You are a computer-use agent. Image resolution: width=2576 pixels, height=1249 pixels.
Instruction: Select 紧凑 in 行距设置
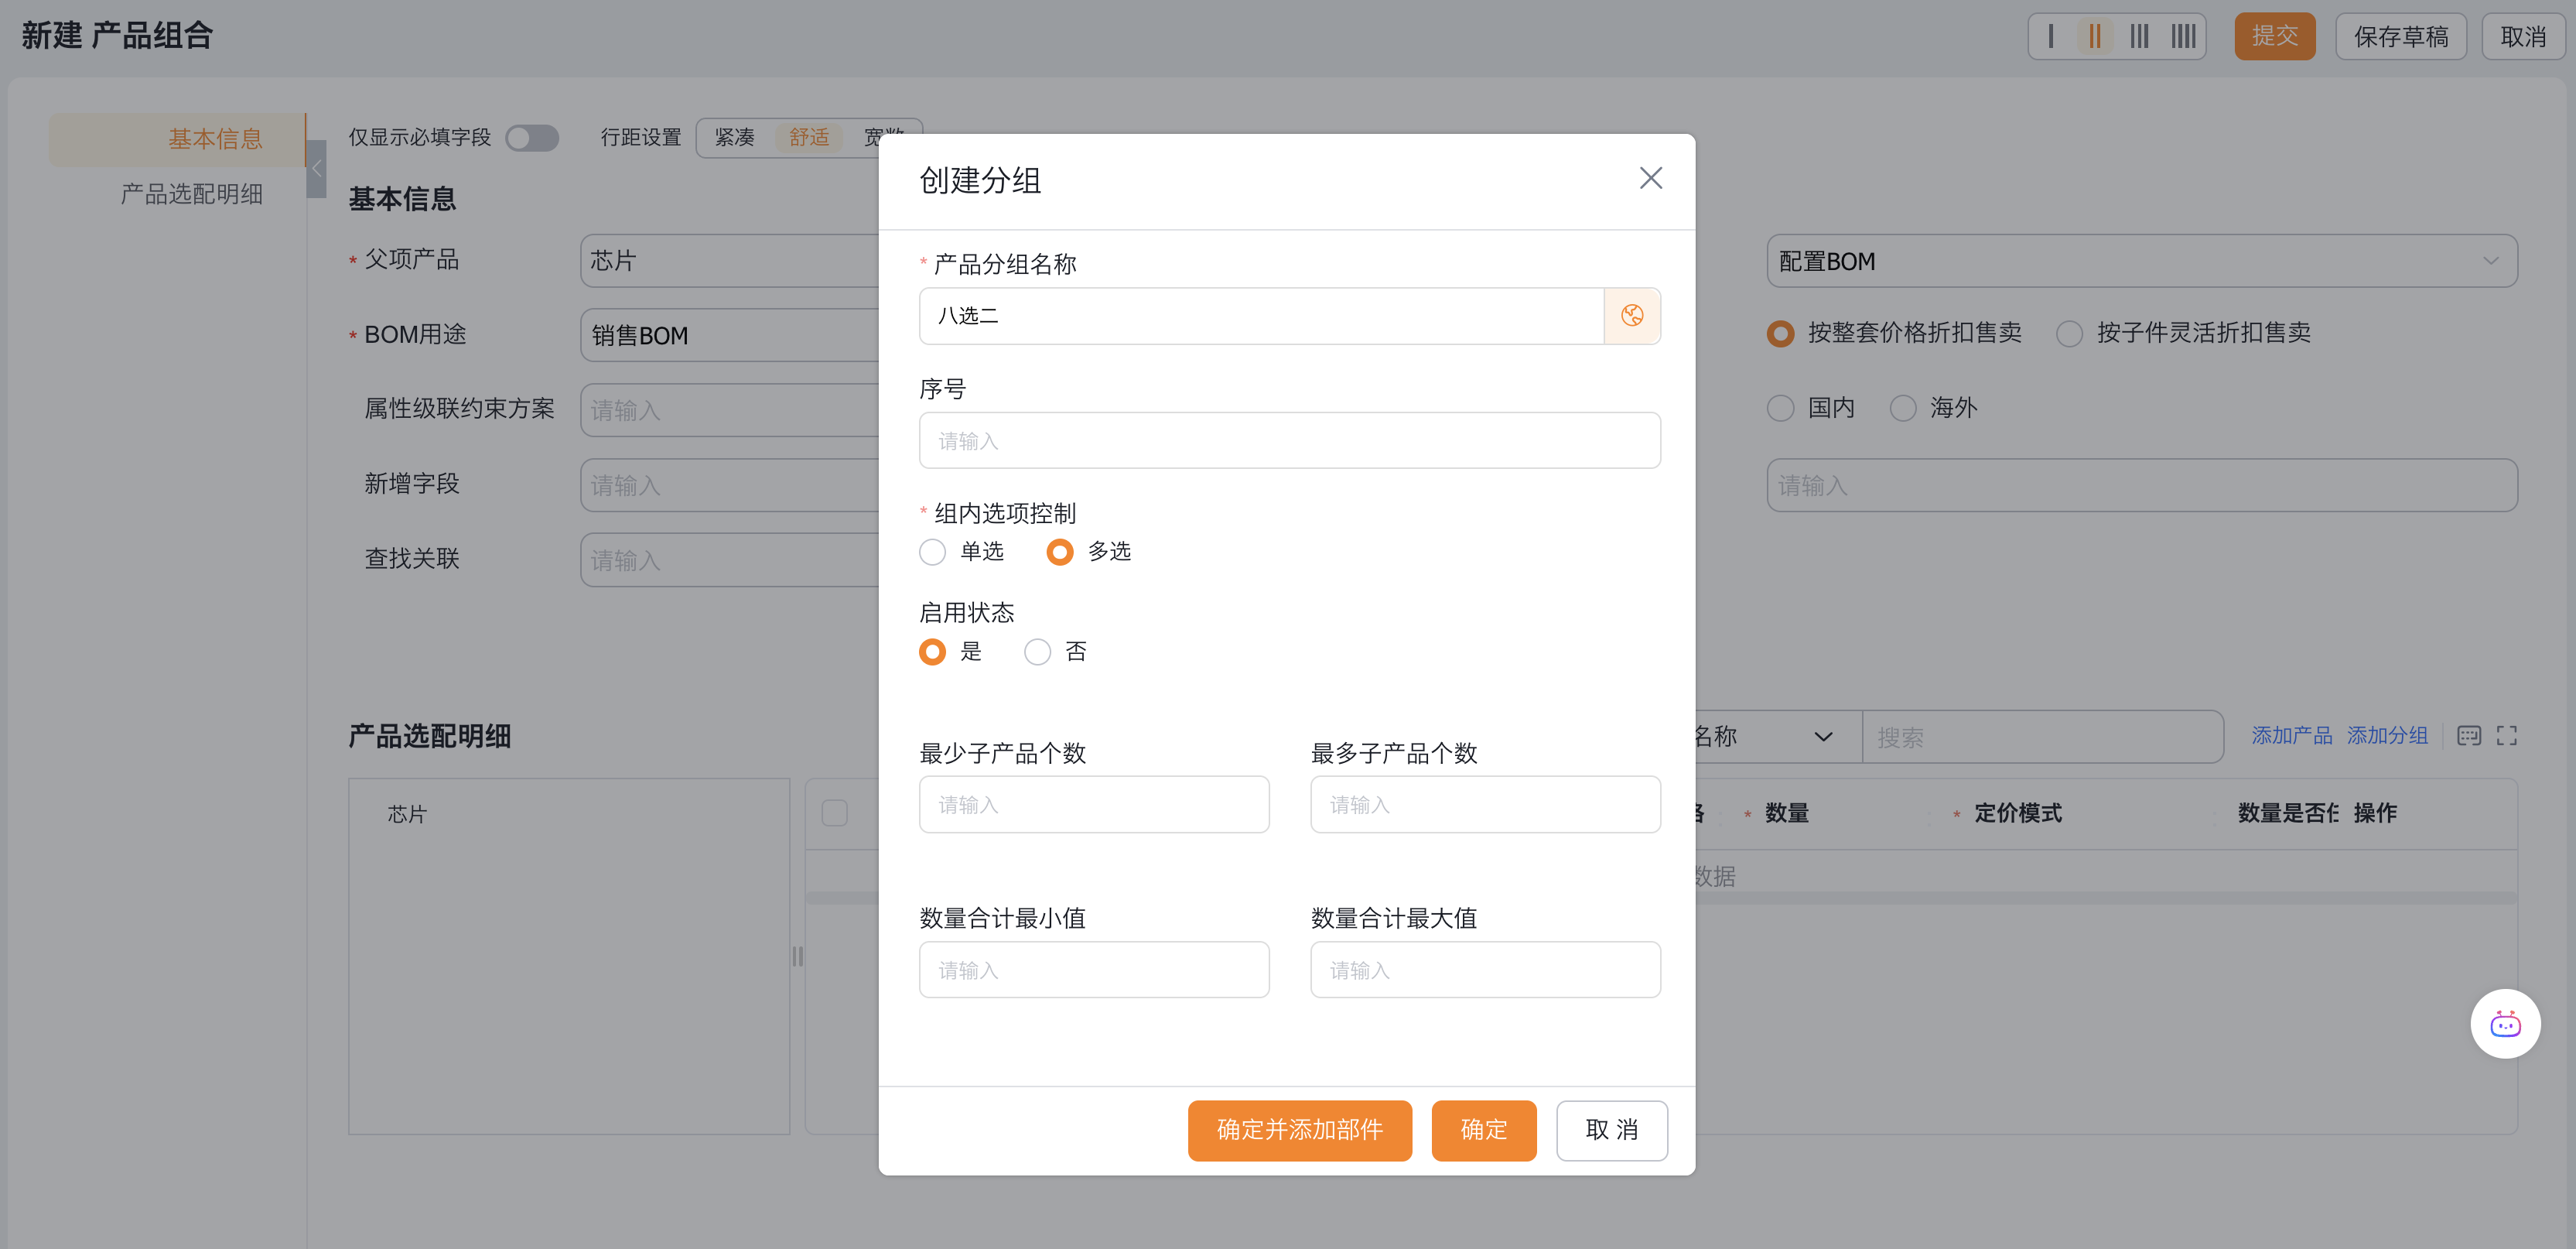(x=734, y=138)
